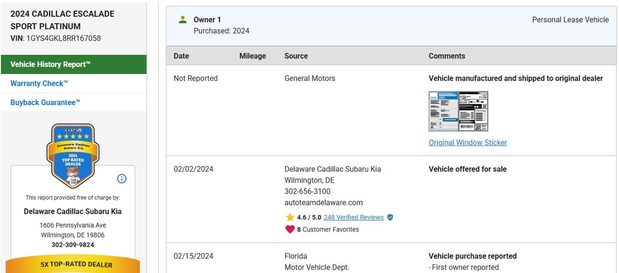
Task: Click the VIN number in the sidebar
Action: point(63,38)
